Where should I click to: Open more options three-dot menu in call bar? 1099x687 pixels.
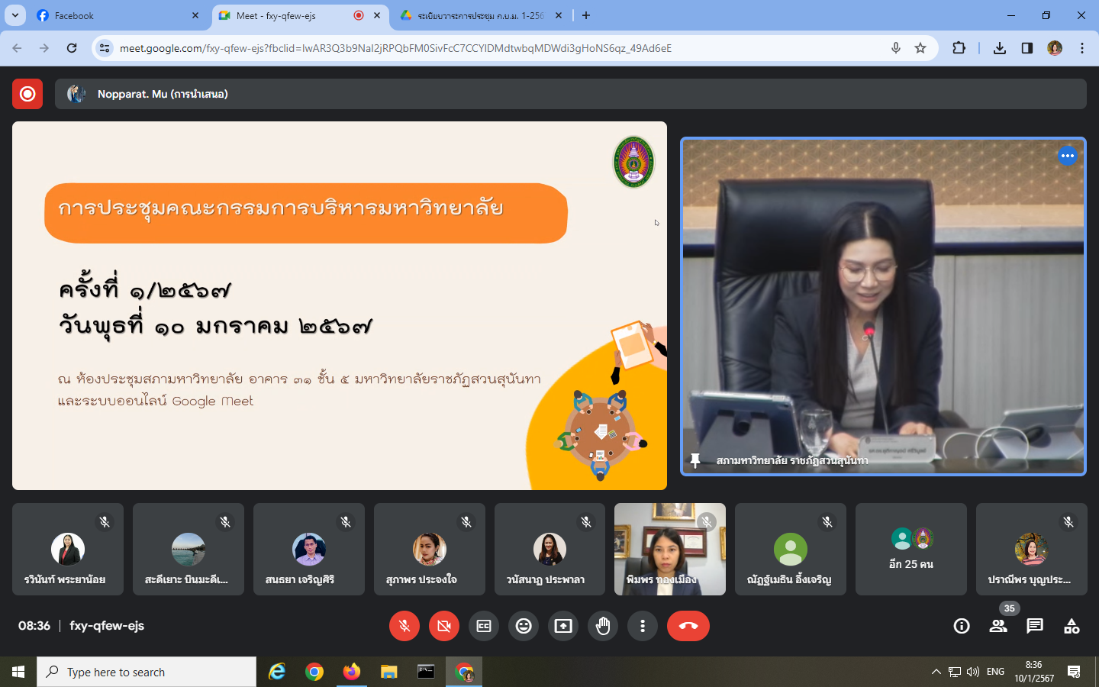click(643, 626)
